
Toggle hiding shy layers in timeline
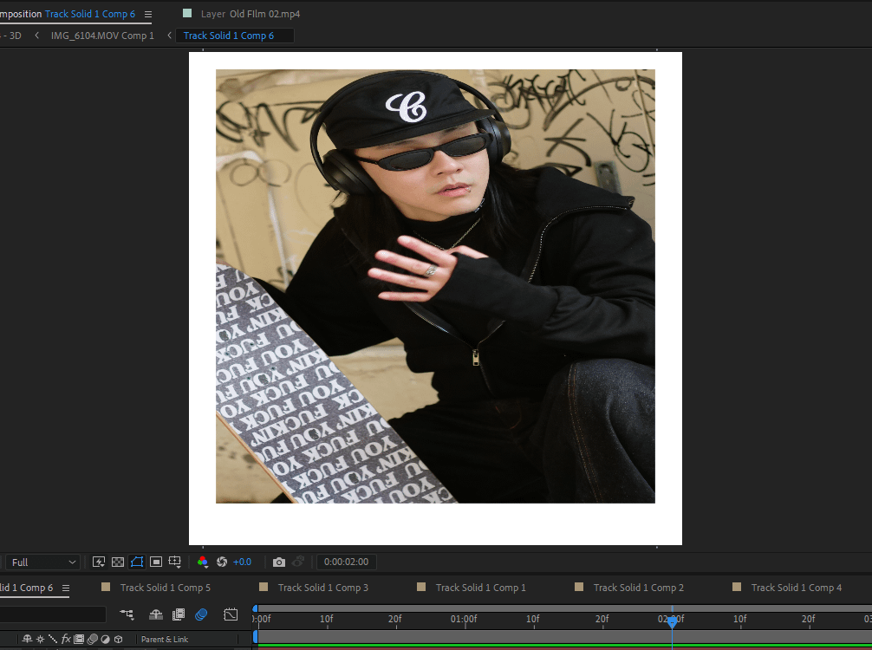[156, 614]
